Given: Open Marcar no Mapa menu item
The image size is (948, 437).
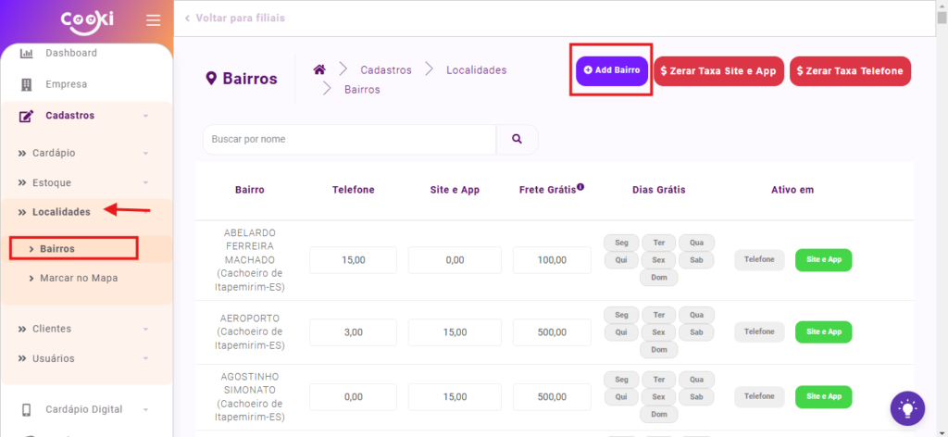Looking at the screenshot, I should (x=78, y=278).
